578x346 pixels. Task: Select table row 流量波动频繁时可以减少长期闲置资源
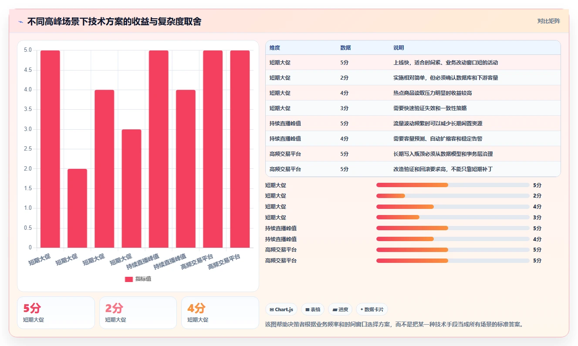tap(413, 124)
